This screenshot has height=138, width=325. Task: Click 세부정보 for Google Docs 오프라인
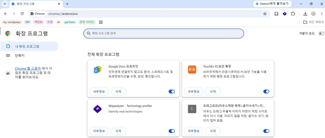pos(99,92)
